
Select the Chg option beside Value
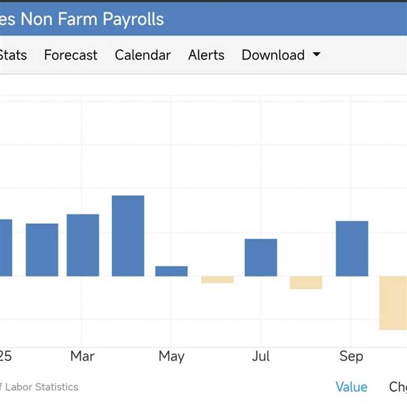click(x=398, y=387)
